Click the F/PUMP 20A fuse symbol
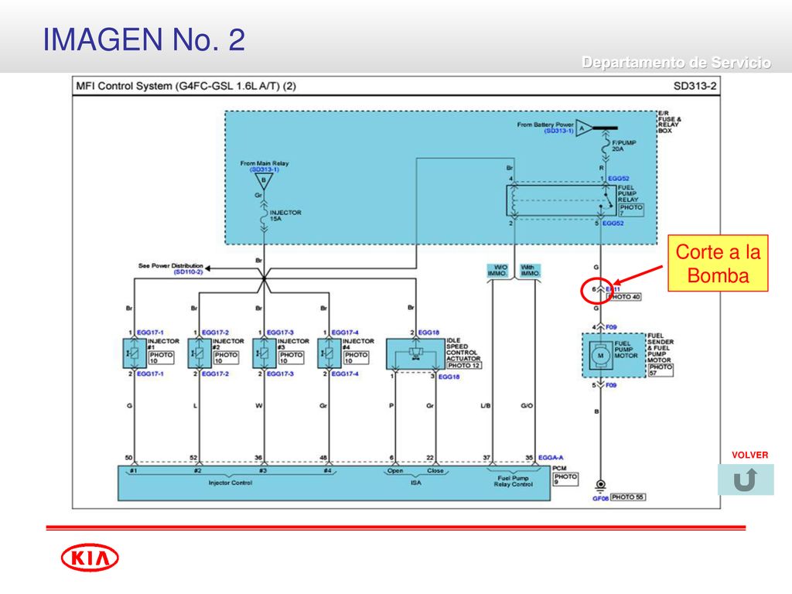The height and width of the screenshot is (594, 792). point(605,146)
